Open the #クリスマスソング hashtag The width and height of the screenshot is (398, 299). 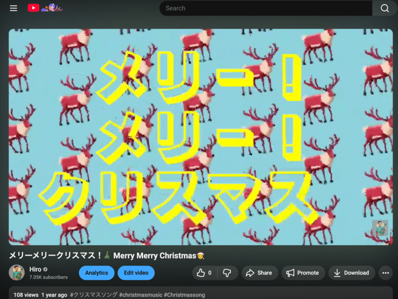tap(94, 295)
